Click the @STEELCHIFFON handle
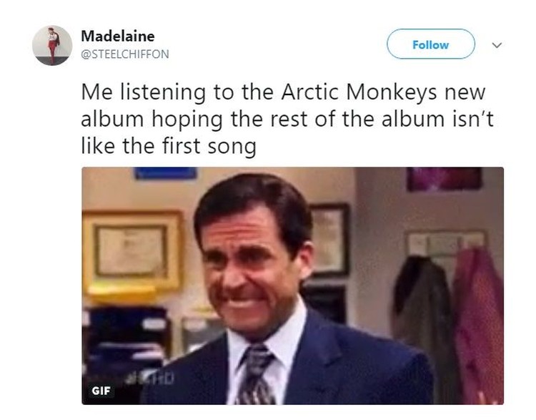536x420 pixels. click(x=125, y=54)
